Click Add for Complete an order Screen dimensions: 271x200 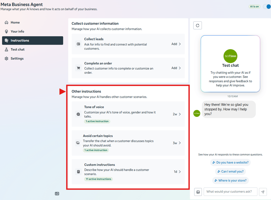[174, 68]
